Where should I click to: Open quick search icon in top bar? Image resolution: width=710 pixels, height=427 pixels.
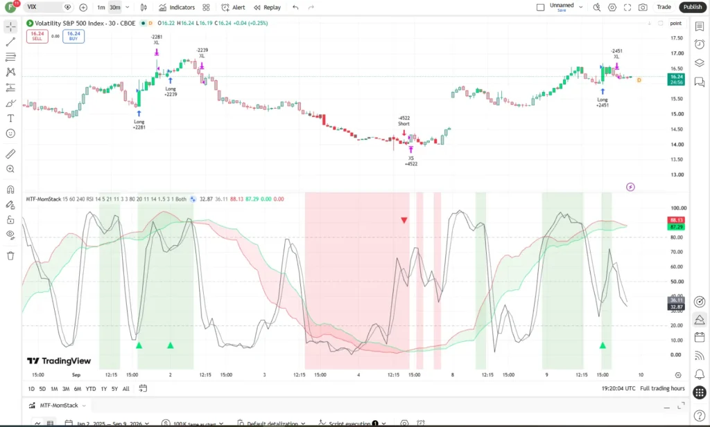click(597, 7)
